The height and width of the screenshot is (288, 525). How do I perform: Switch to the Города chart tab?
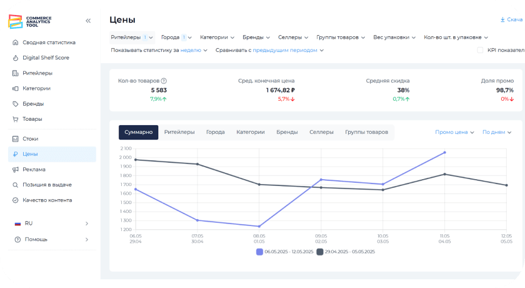pyautogui.click(x=215, y=133)
